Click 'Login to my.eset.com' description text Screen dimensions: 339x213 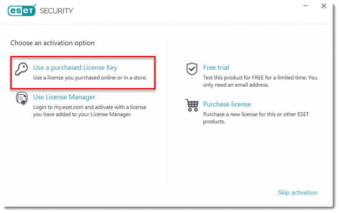click(x=90, y=111)
